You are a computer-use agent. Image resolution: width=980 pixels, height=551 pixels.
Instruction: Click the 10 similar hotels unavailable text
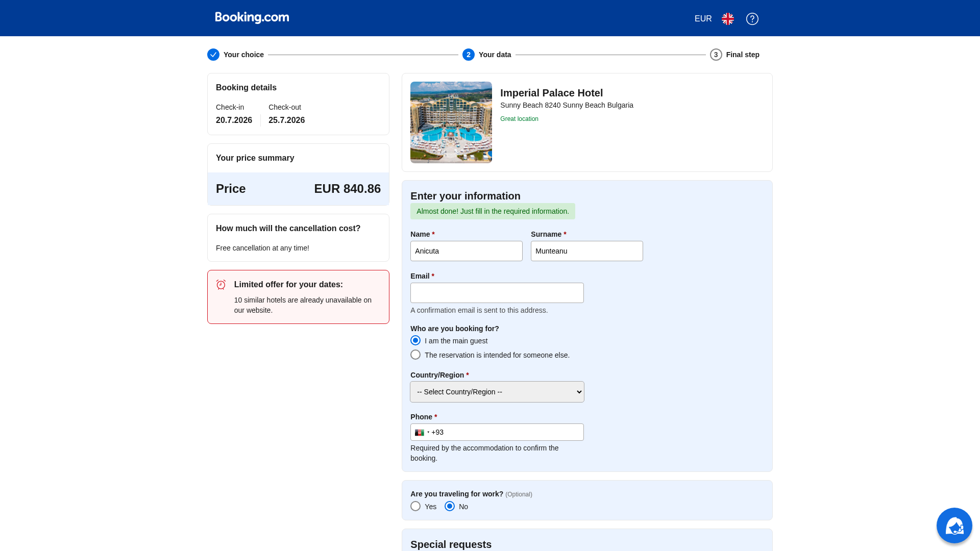click(x=303, y=305)
